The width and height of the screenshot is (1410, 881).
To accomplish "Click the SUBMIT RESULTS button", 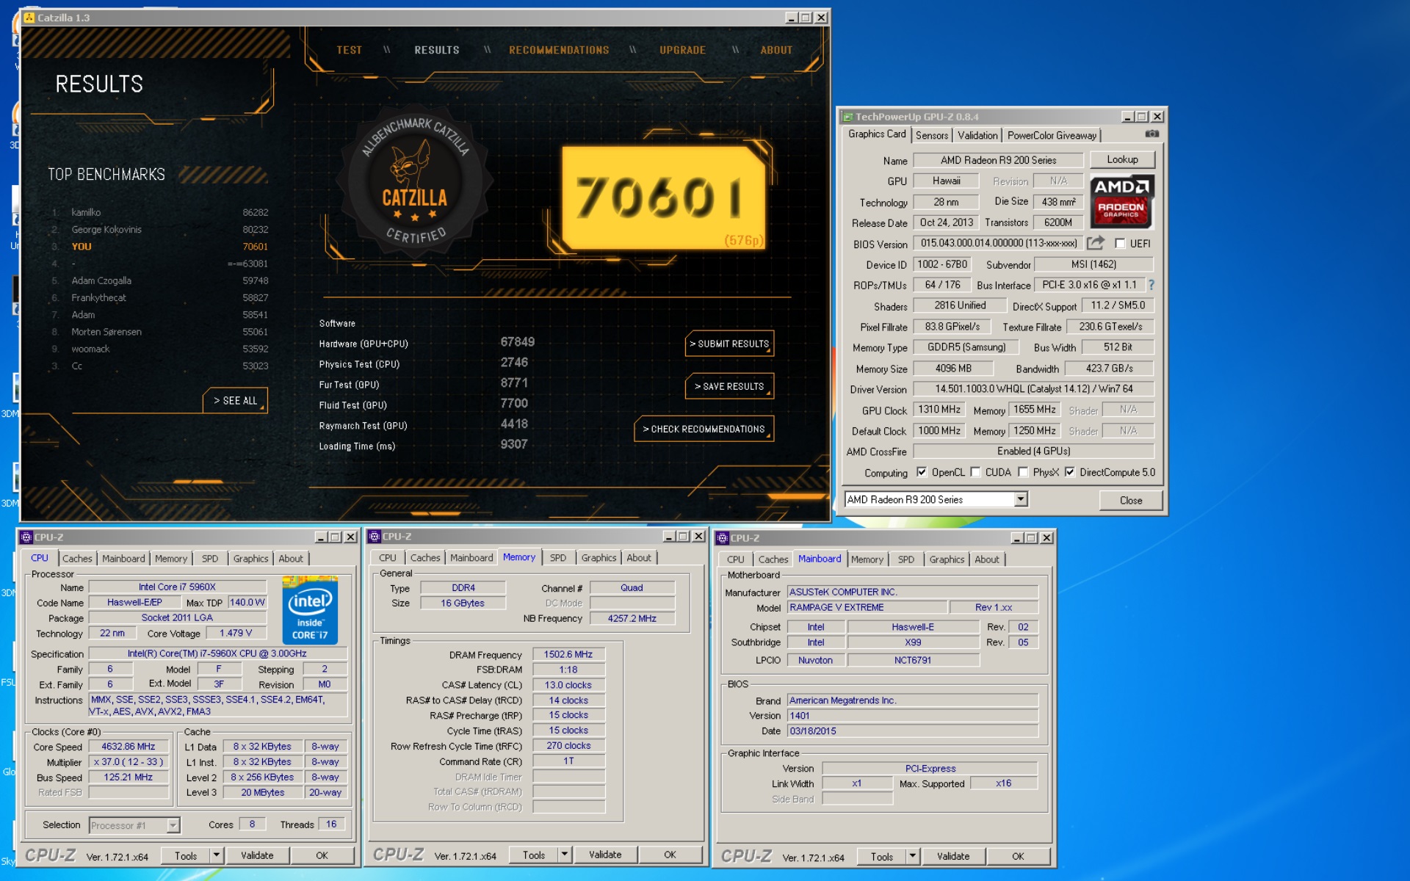I will pos(729,344).
